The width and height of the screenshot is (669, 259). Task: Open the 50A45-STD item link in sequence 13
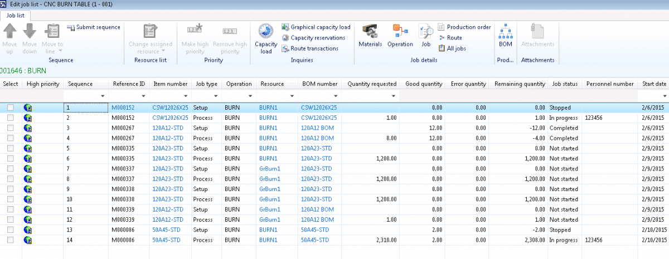coord(166,229)
